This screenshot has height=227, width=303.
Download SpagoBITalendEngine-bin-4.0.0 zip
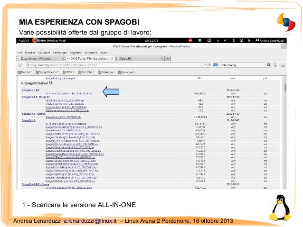pos(71,178)
